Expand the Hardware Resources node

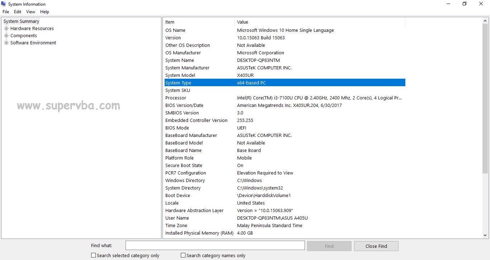coord(6,29)
